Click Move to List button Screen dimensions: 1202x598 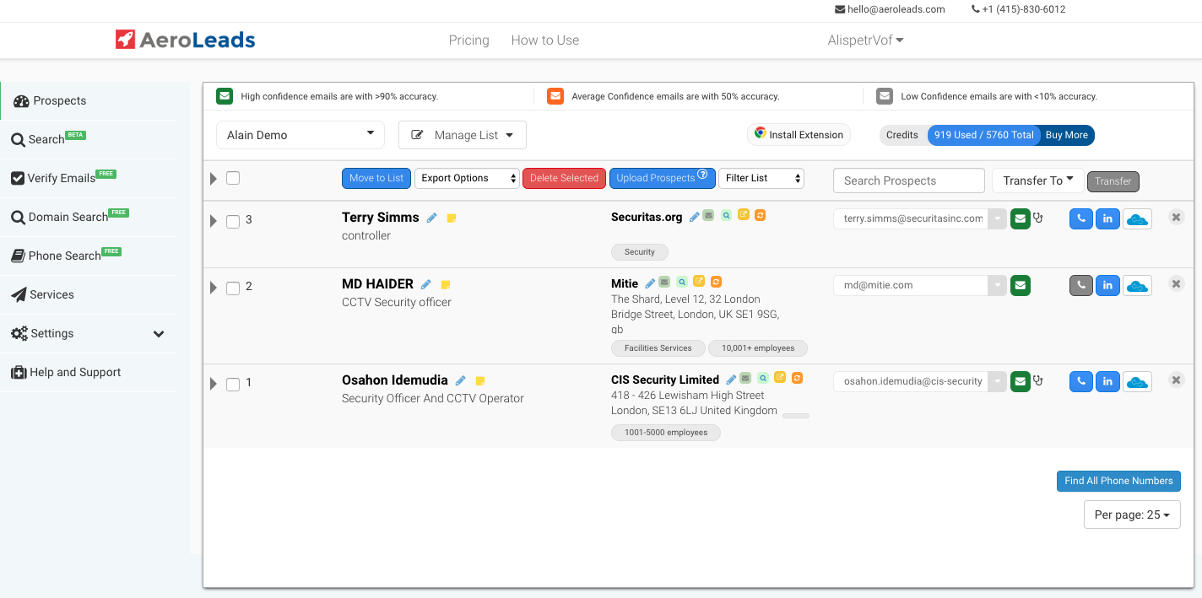pyautogui.click(x=376, y=178)
